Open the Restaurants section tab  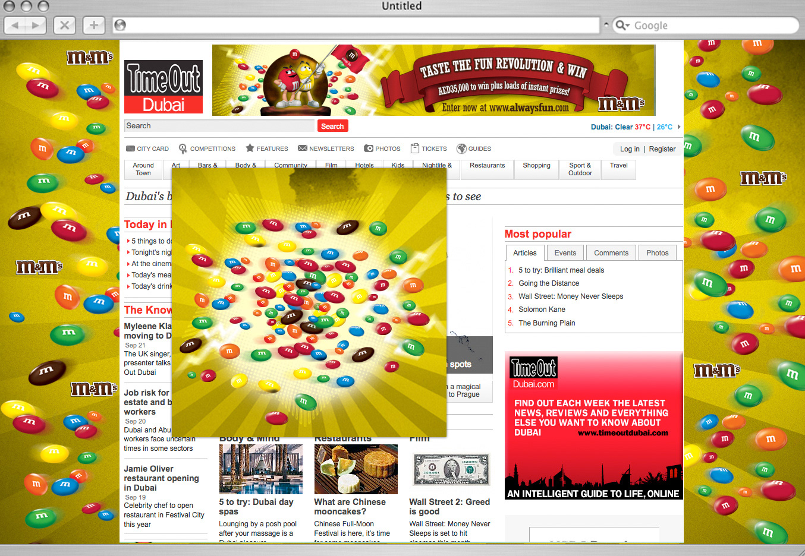pos(487,169)
